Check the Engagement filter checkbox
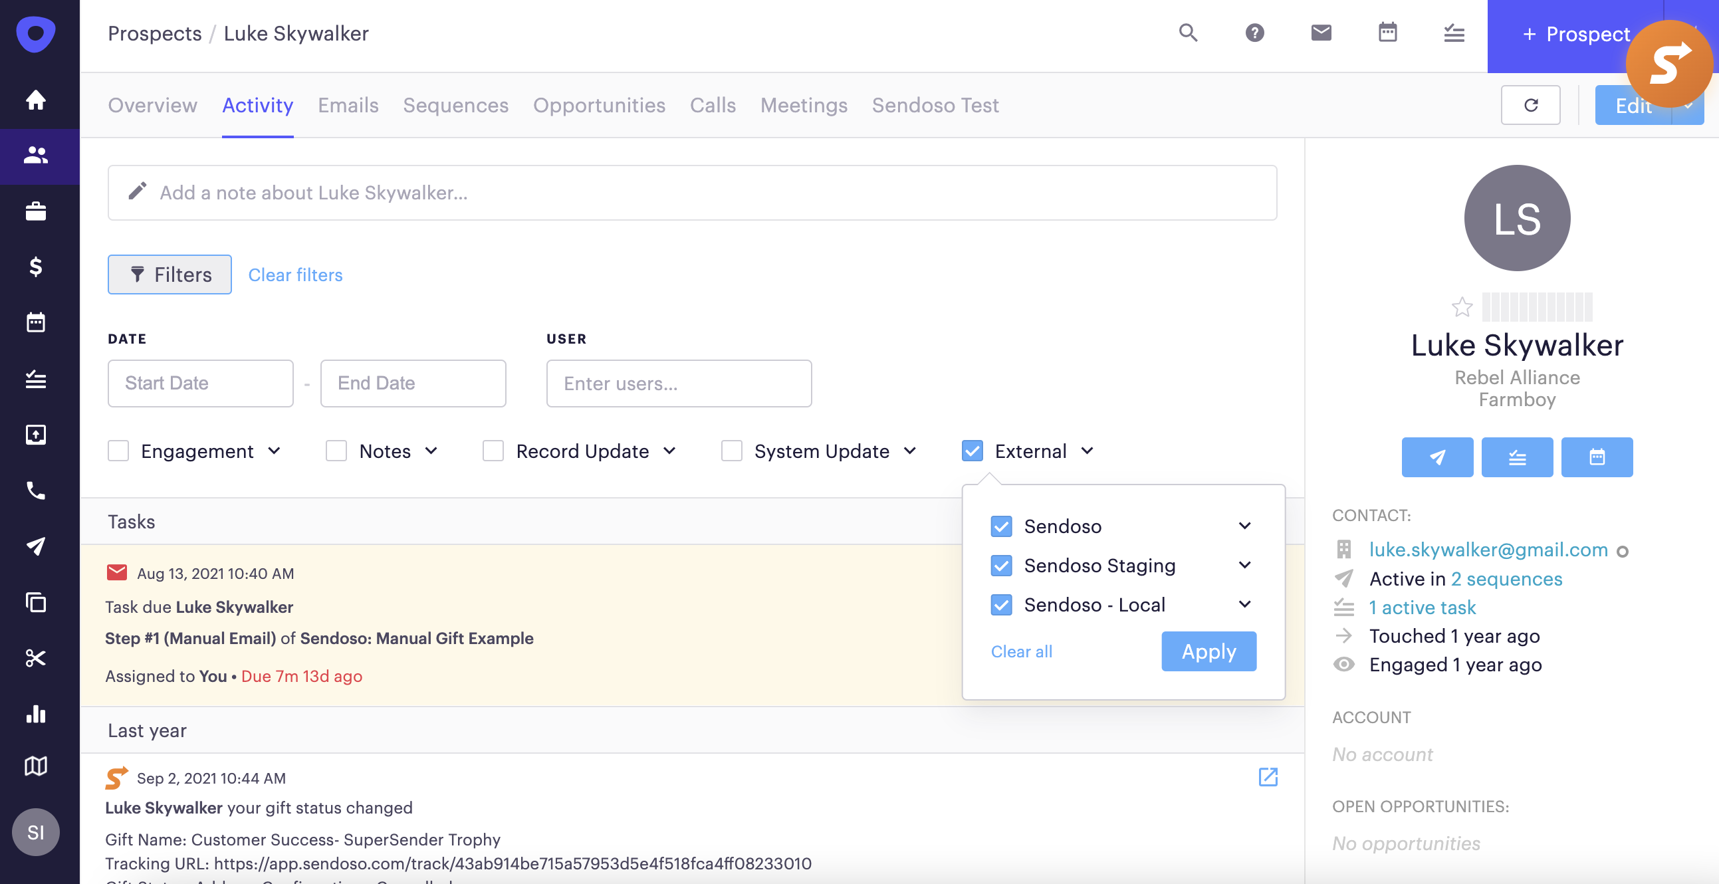The height and width of the screenshot is (884, 1719). 118,451
